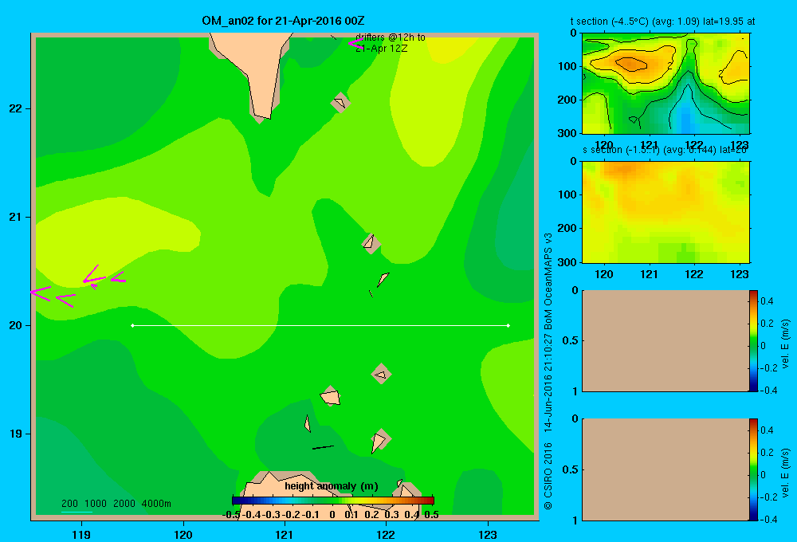The width and height of the screenshot is (797, 542).
Task: Click the 0.5 axis label of lower velocity panel
Action: coord(571,469)
